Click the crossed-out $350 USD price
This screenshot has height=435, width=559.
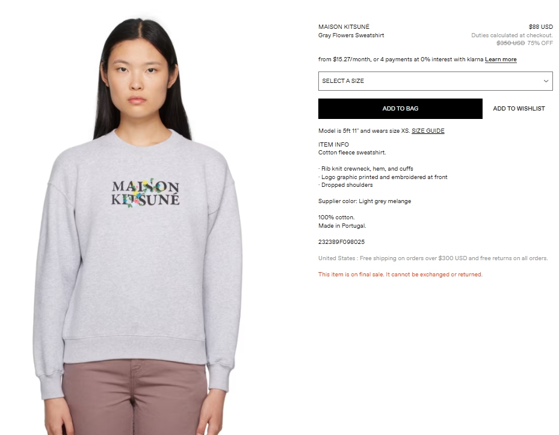[x=510, y=43]
